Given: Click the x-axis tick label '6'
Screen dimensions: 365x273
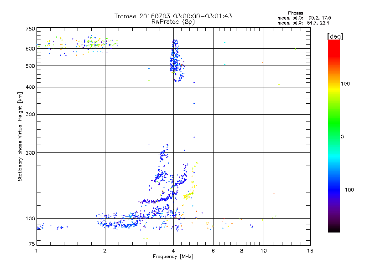Looking at the screenshot, I should point(213,251).
